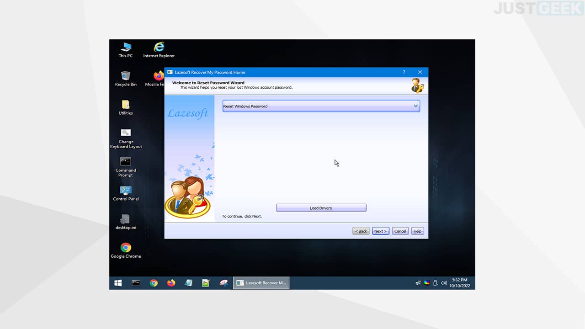The height and width of the screenshot is (329, 585).
Task: Click the Firefox icon in the taskbar
Action: tap(171, 283)
